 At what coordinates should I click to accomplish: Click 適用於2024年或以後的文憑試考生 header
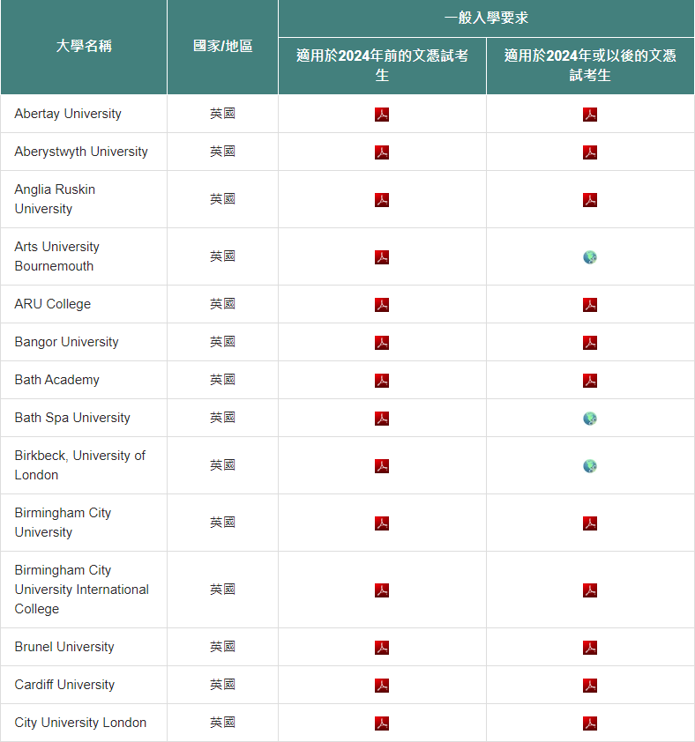[590, 65]
